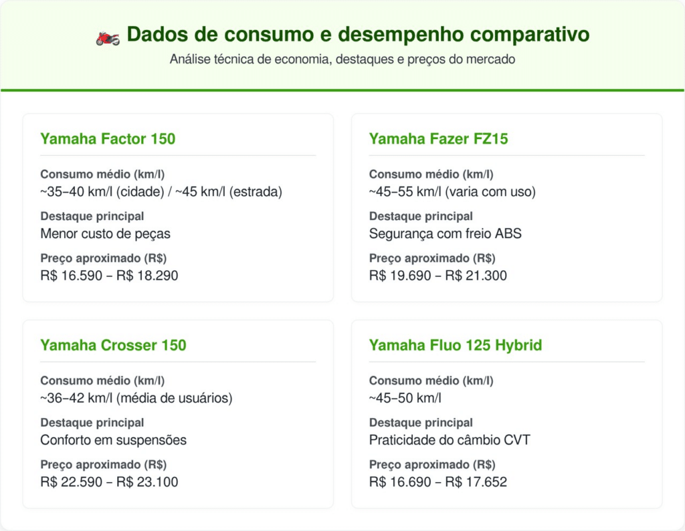Click "~36–42 km/l (média de usuários)" value
This screenshot has height=531, width=685.
(136, 399)
